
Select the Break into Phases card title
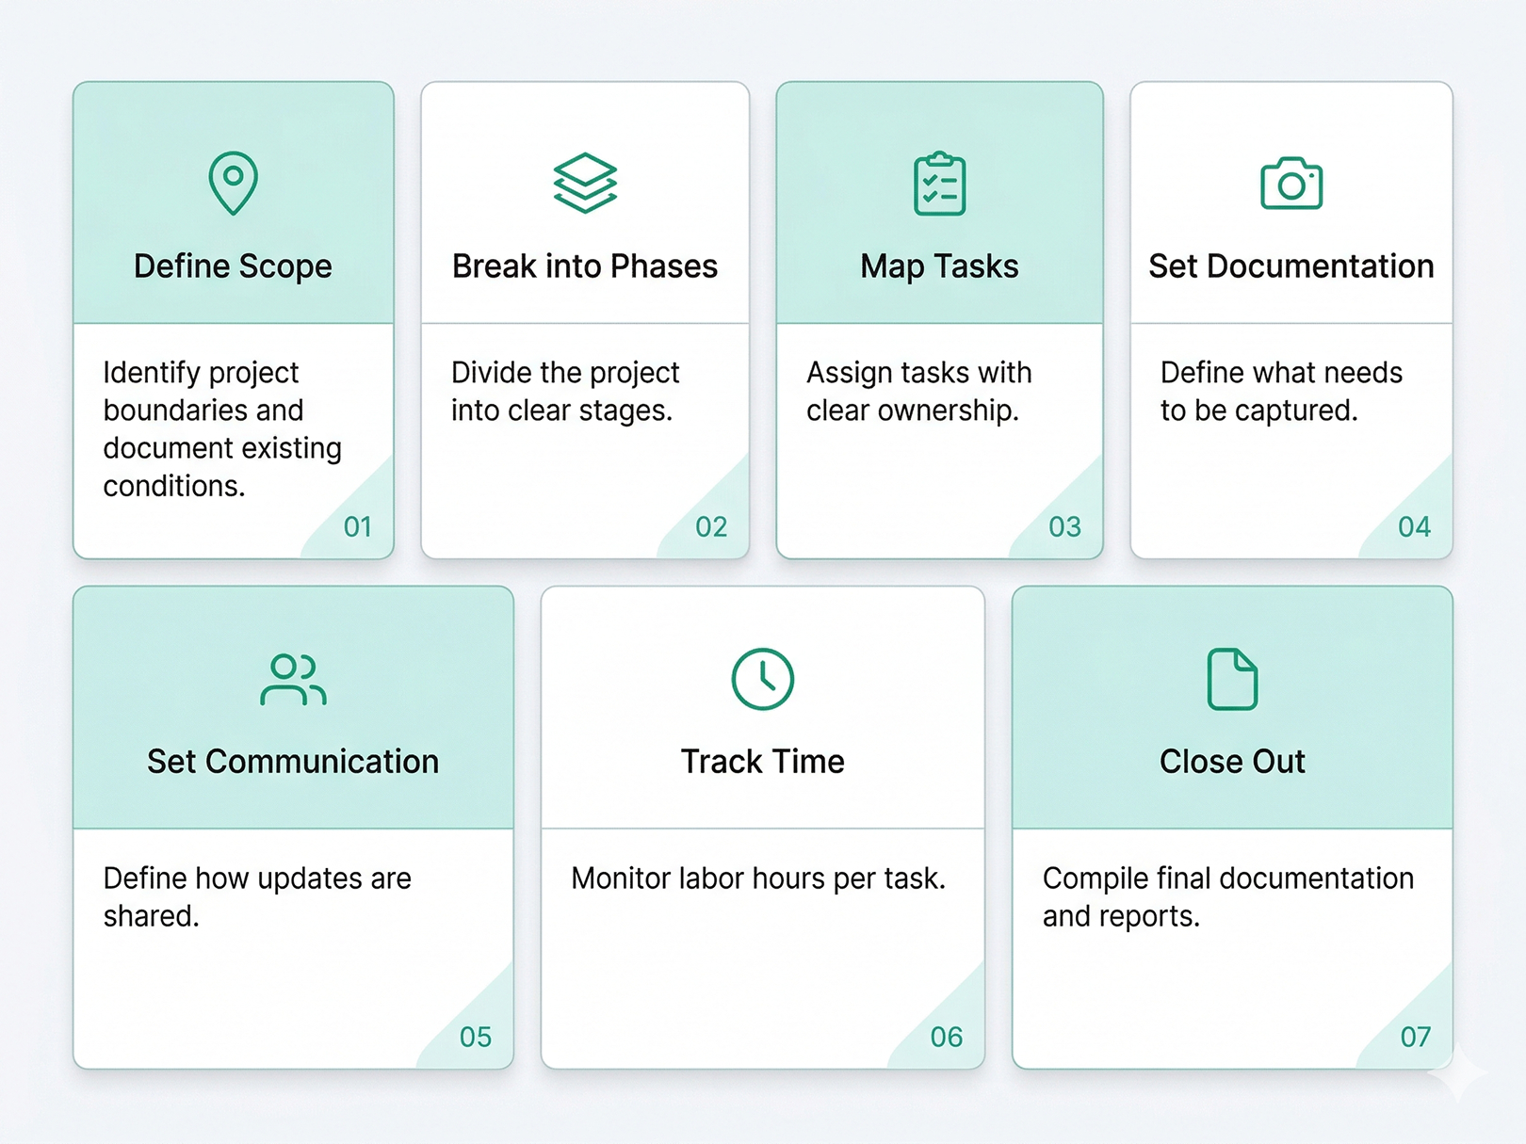point(584,266)
